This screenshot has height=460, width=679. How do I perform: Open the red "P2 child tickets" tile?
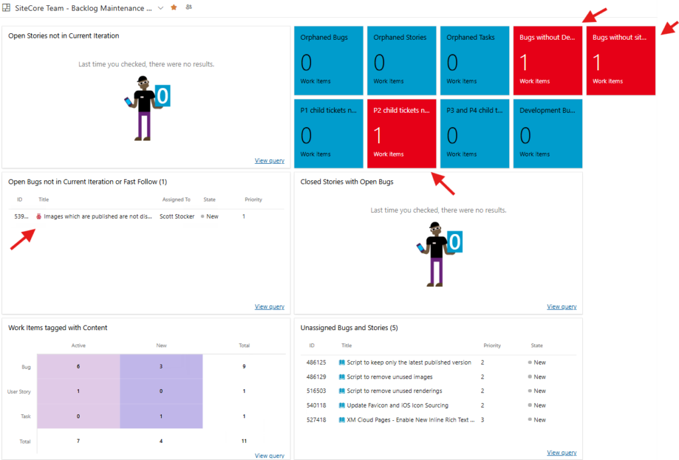(401, 133)
